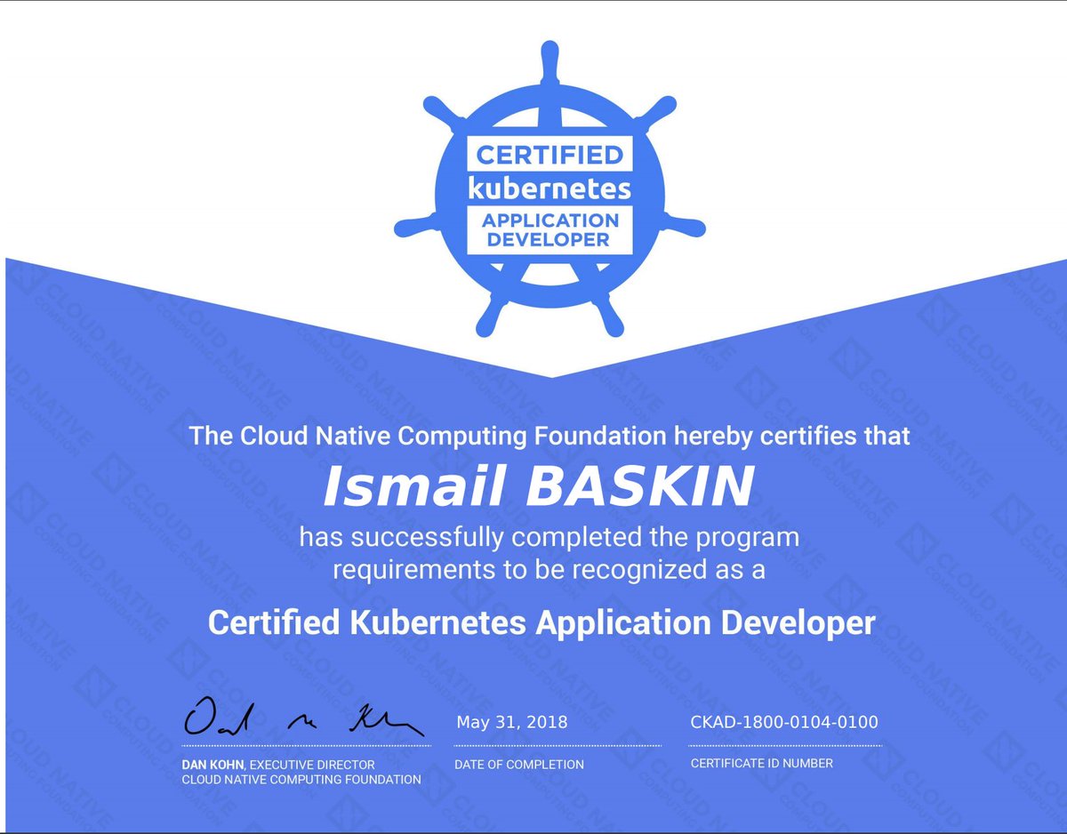Click "CERTIFIED" label inside the logo
Viewport: 1067px width, 834px height.
pos(550,155)
